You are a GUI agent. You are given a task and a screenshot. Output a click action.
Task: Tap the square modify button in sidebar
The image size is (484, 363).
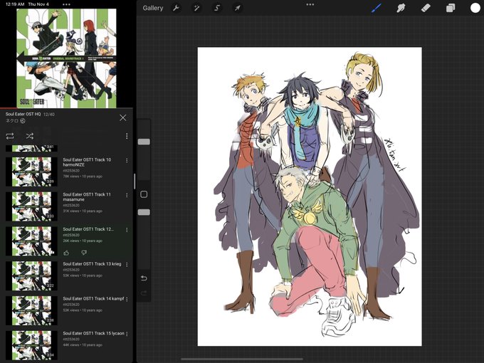(144, 194)
